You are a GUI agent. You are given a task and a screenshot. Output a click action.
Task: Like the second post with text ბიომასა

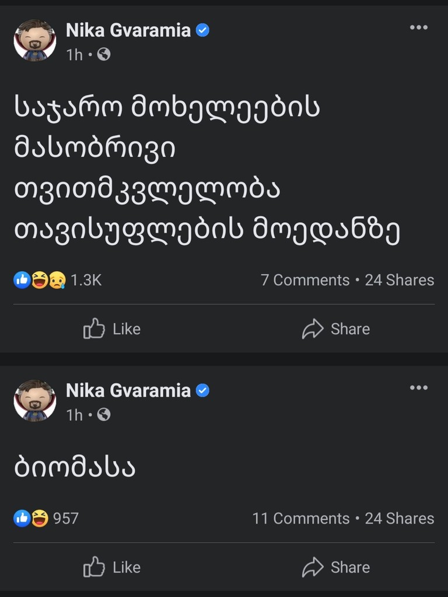[x=112, y=567]
